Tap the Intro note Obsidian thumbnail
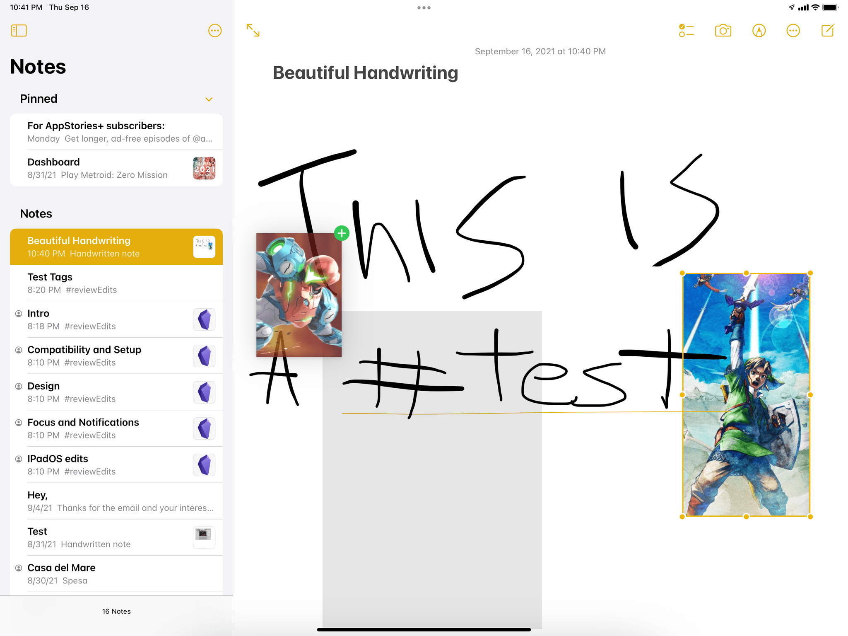 click(204, 319)
